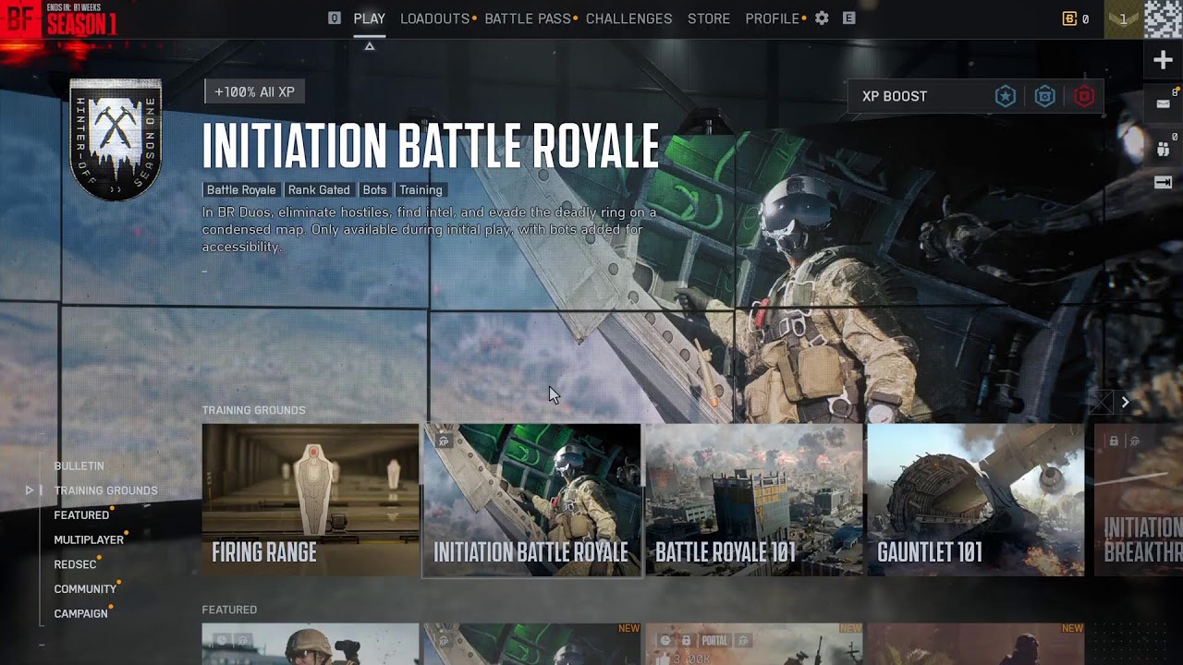Click the INITIATION BATTLE ROYALE headline
This screenshot has width=1183, height=665.
431,146
